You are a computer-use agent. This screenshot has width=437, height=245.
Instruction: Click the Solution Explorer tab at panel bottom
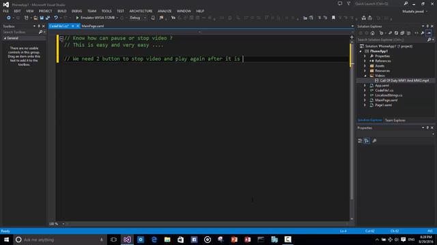click(370, 120)
